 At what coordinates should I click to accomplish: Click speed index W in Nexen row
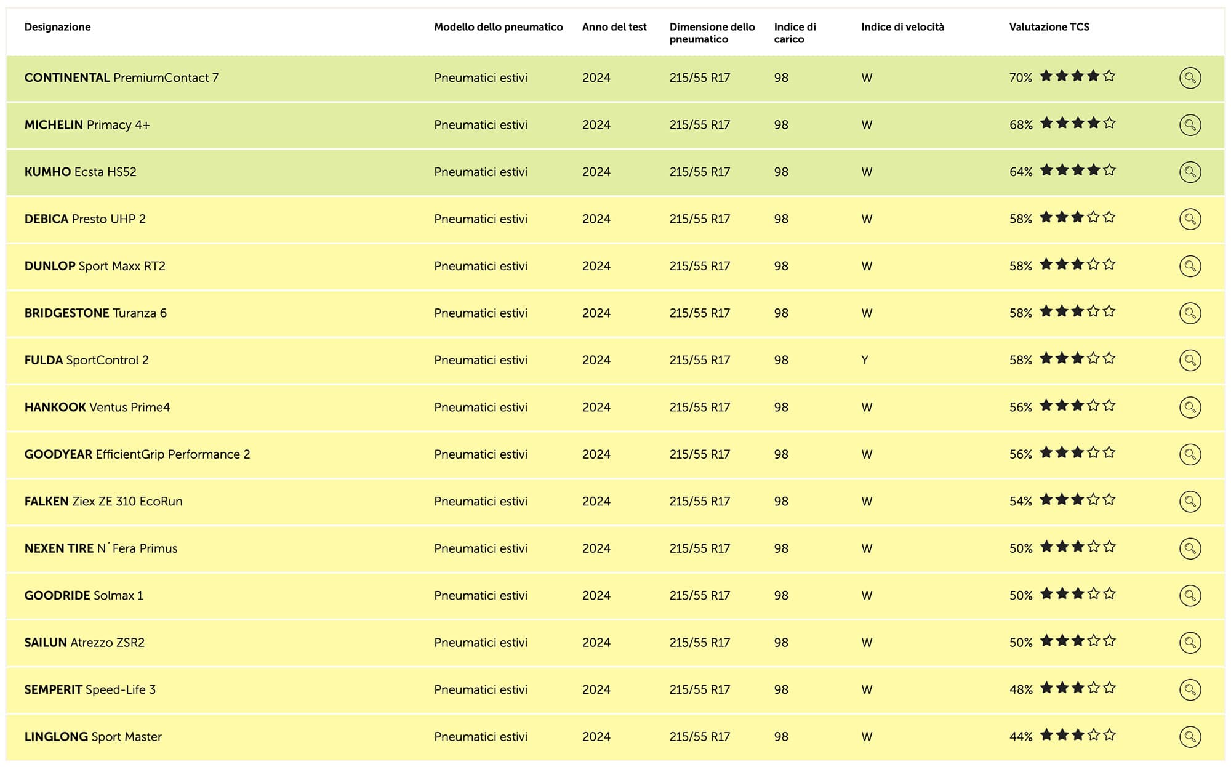pyautogui.click(x=867, y=548)
